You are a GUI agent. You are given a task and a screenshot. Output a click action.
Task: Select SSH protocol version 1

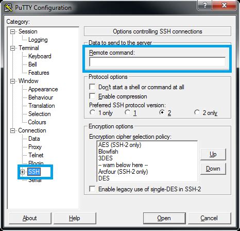[127, 112]
